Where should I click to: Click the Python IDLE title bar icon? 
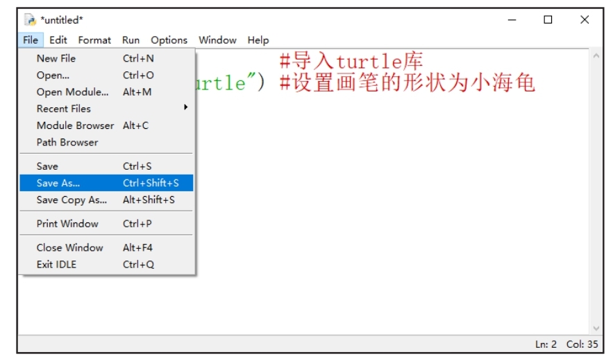[x=30, y=19]
